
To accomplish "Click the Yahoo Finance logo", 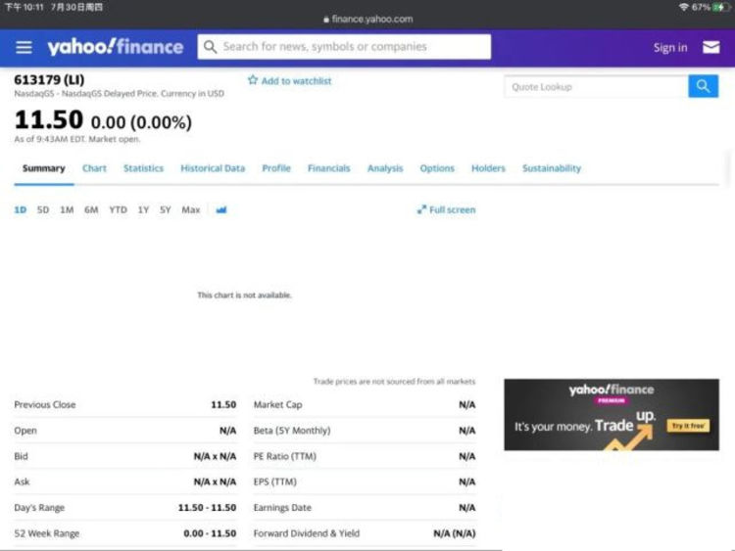I will pos(116,47).
